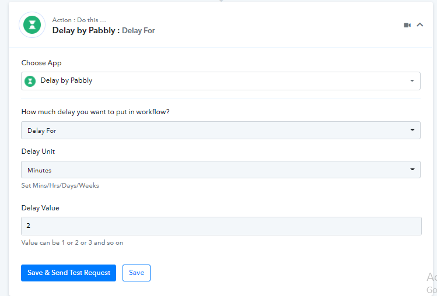Open the Delay For selection box

[x=221, y=131]
